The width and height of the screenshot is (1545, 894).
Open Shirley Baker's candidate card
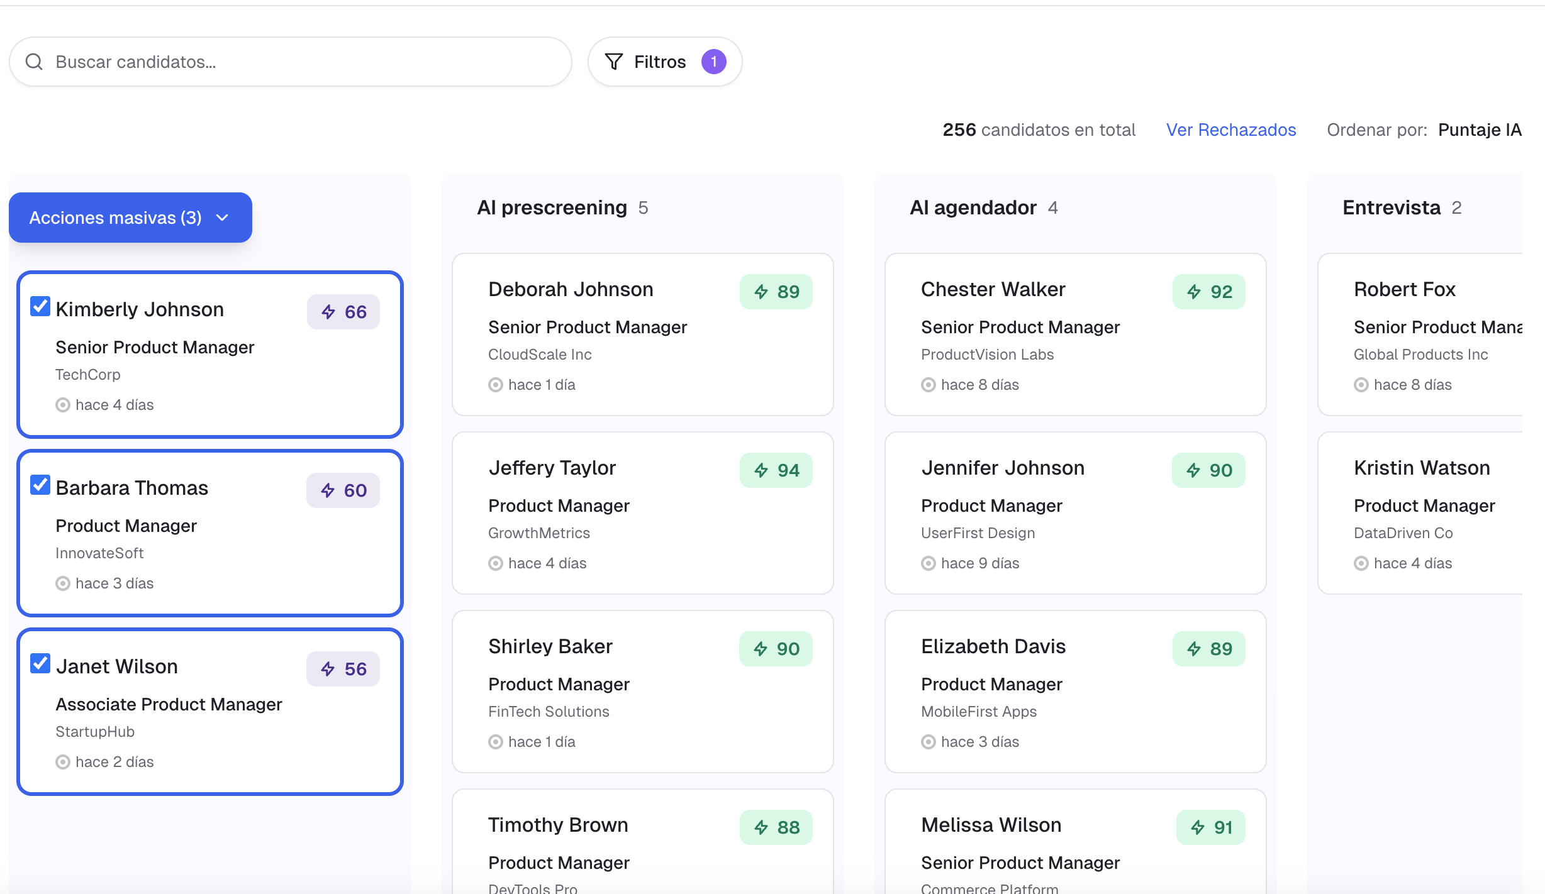[642, 692]
